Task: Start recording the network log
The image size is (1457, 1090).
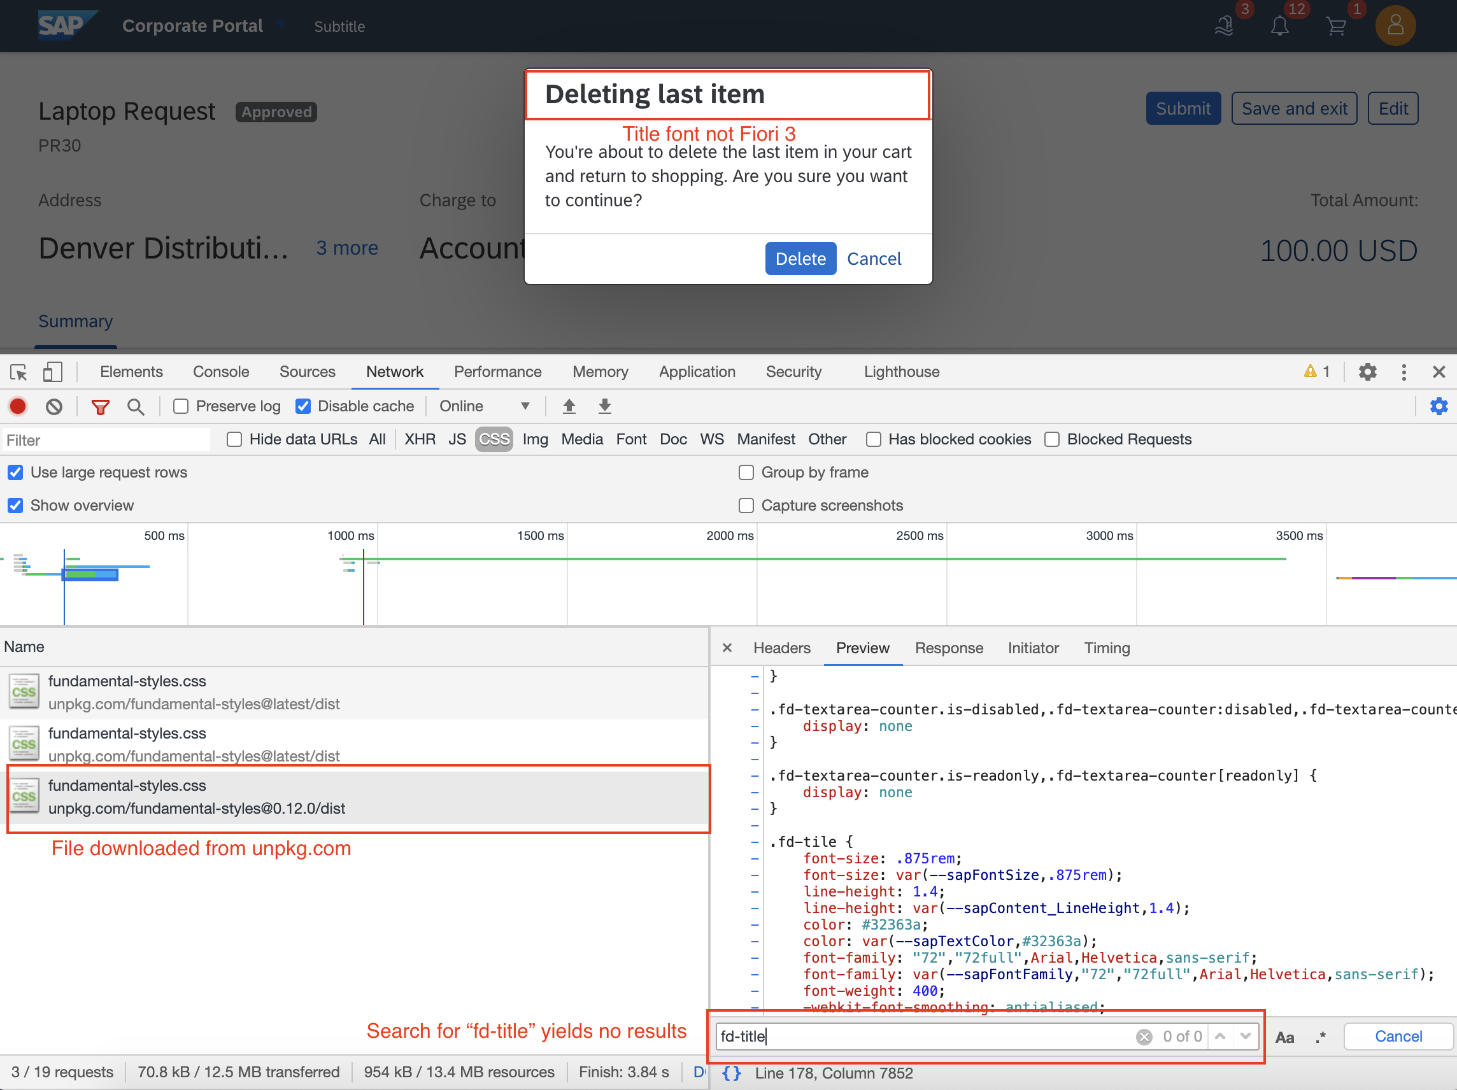Action: click(18, 406)
